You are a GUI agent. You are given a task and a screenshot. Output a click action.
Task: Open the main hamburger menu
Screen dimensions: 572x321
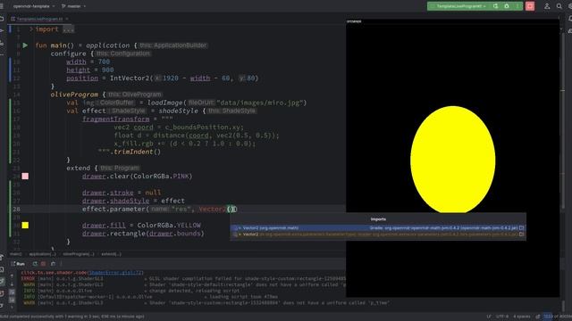point(2,6)
